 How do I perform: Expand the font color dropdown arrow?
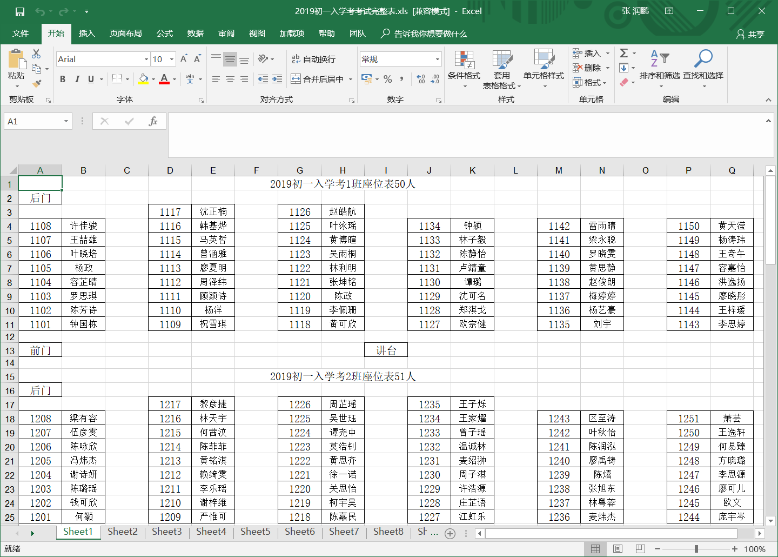(175, 79)
